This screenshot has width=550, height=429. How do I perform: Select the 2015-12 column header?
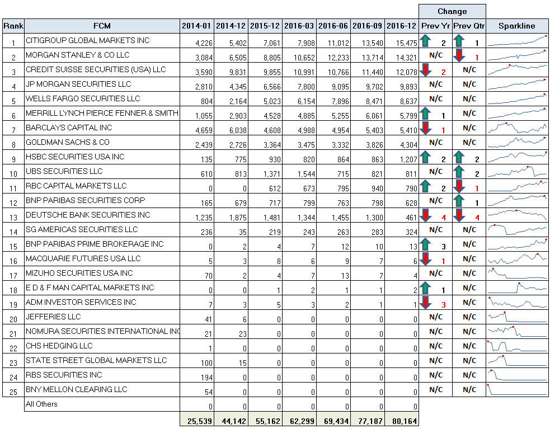(x=265, y=26)
